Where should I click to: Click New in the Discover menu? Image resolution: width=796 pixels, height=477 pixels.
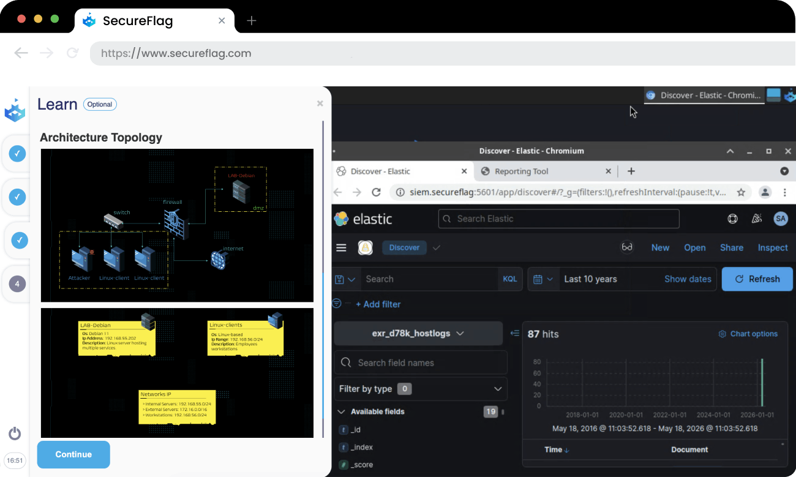(660, 247)
